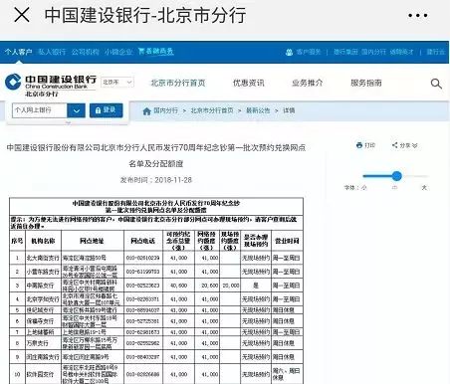450x384 pixels.
Task: Click the article headline about 70周年纪念钞
Action: 156,155
